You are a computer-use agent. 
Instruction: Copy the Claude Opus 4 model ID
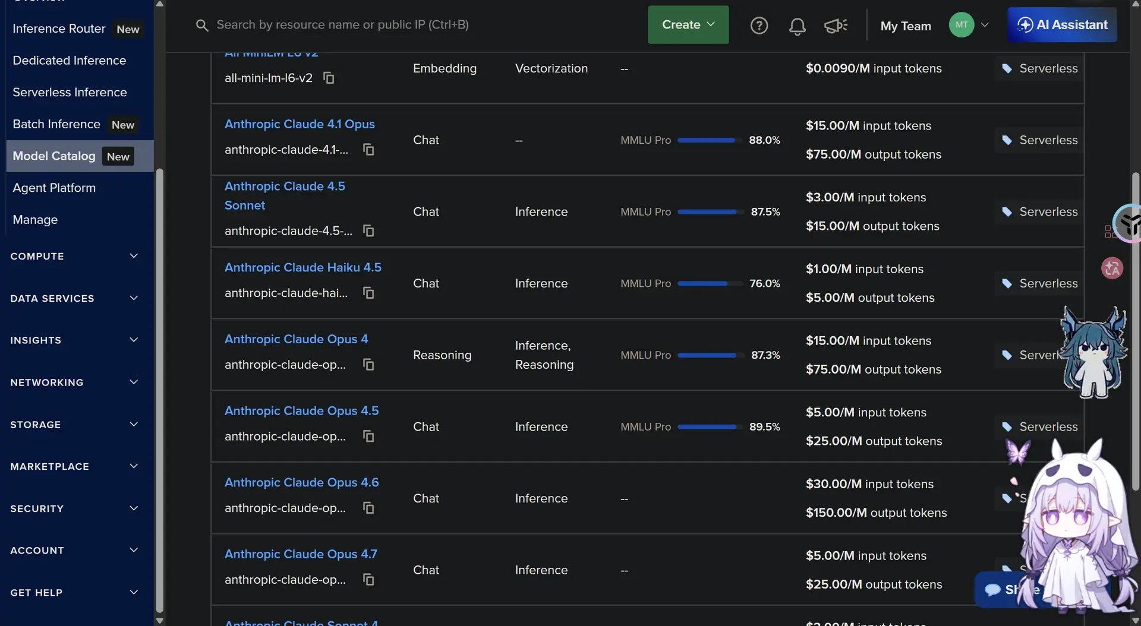point(368,365)
